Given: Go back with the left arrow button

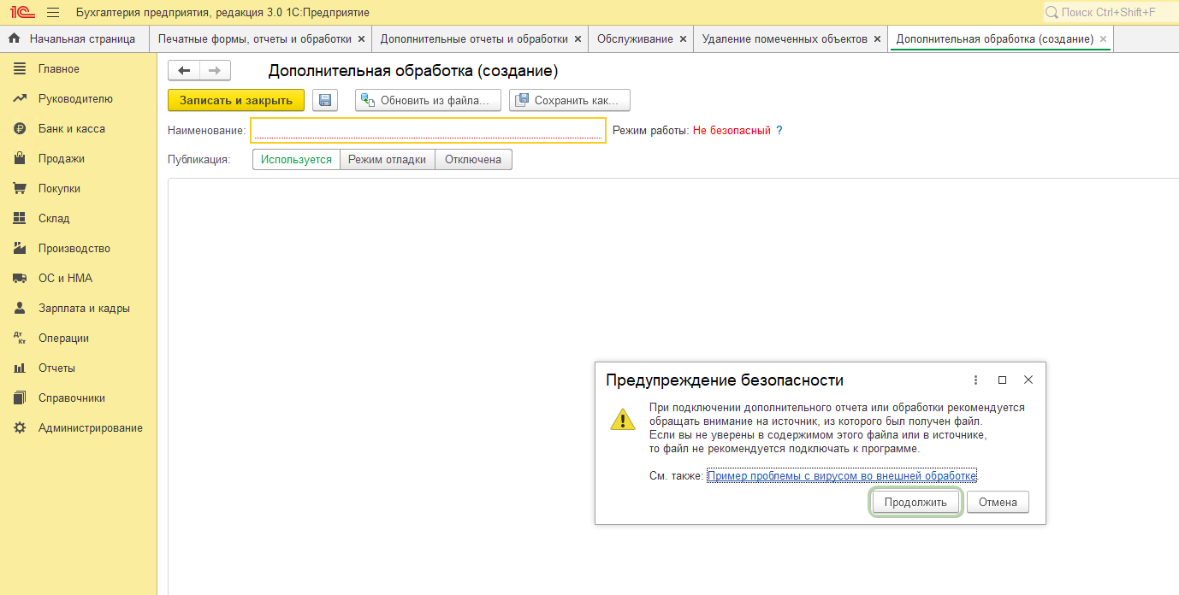Looking at the screenshot, I should click(x=184, y=71).
